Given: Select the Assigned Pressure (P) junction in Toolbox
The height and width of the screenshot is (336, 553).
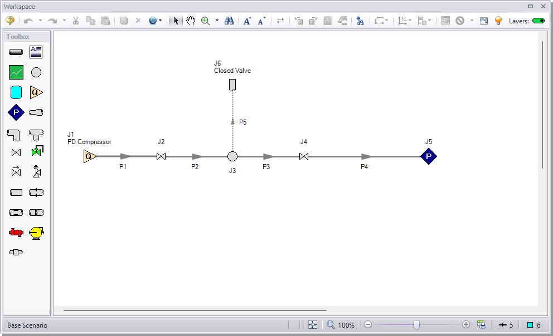Looking at the screenshot, I should (x=16, y=112).
